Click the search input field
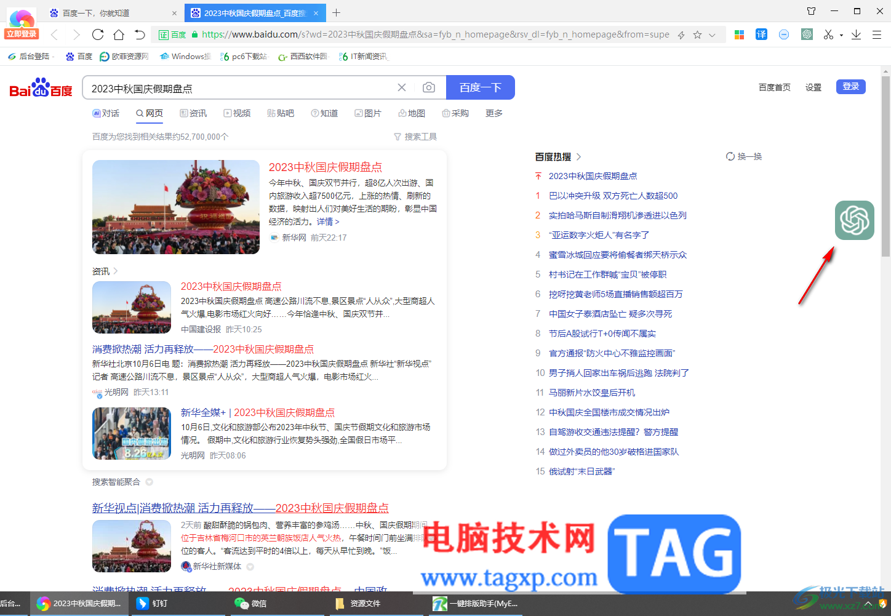The height and width of the screenshot is (616, 891). click(240, 88)
